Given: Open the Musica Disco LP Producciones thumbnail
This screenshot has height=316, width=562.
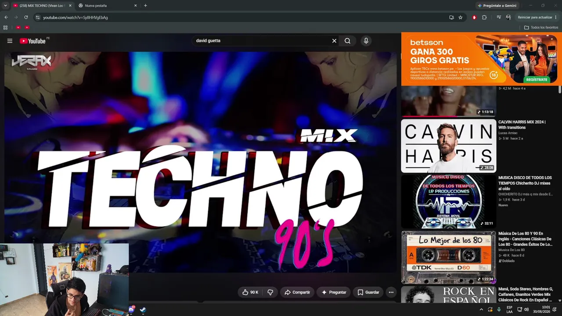Looking at the screenshot, I should (448, 201).
